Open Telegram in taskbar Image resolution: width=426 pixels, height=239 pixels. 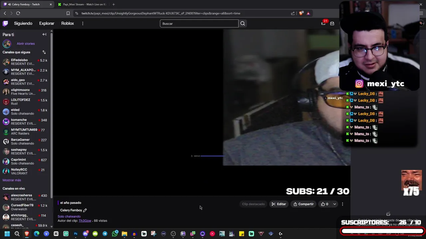pos(105,234)
